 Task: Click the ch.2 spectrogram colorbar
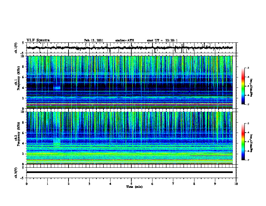(243, 142)
